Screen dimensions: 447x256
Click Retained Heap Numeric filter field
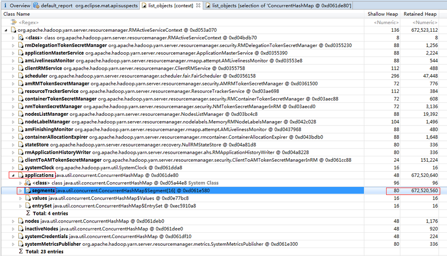[x=425, y=22]
